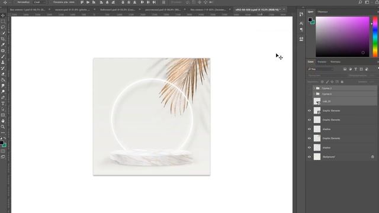Select the Rectangular Marquee tool
379x213 pixels.
coord(3,21)
